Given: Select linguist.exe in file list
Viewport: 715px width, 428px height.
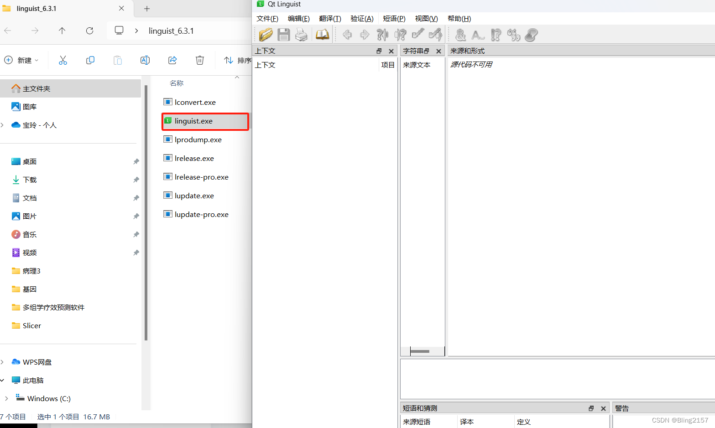Looking at the screenshot, I should pos(205,121).
